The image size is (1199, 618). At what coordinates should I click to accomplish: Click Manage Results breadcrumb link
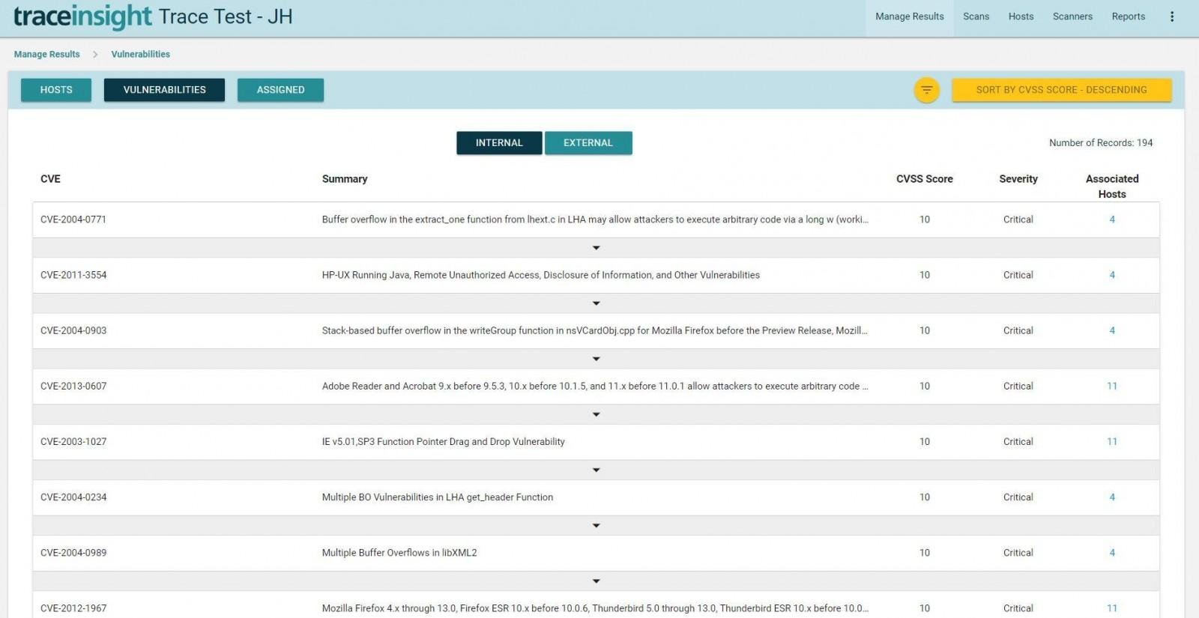[x=46, y=54]
